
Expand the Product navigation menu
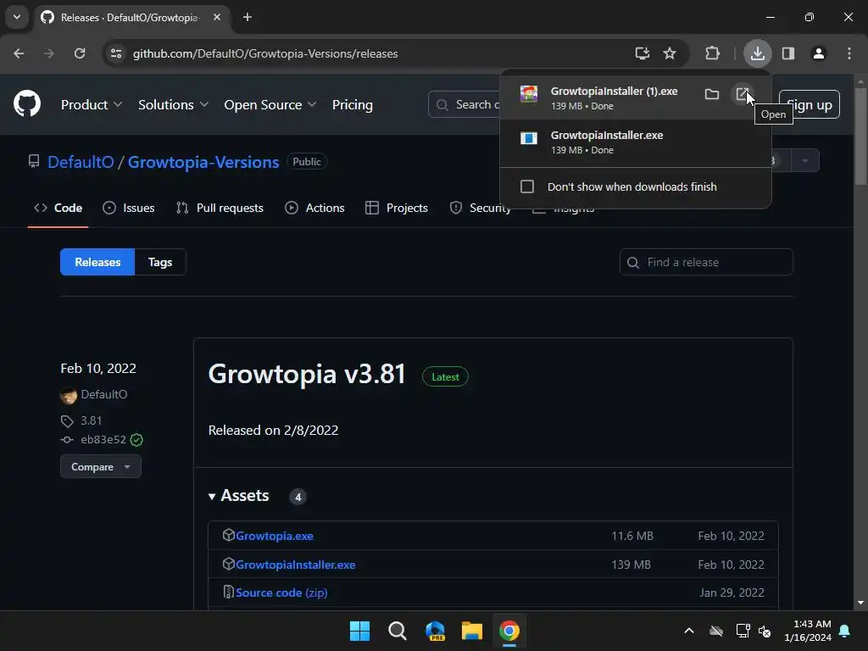pyautogui.click(x=92, y=104)
